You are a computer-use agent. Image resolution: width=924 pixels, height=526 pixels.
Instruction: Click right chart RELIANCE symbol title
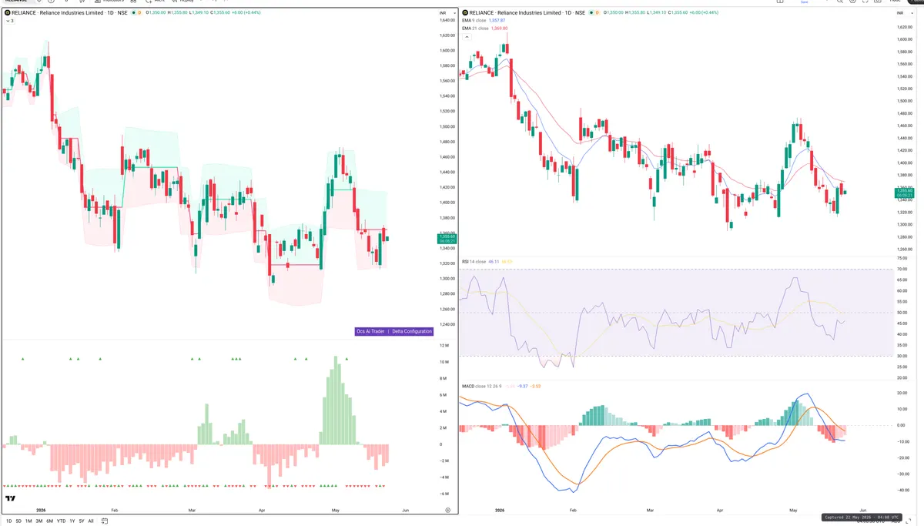tap(527, 12)
